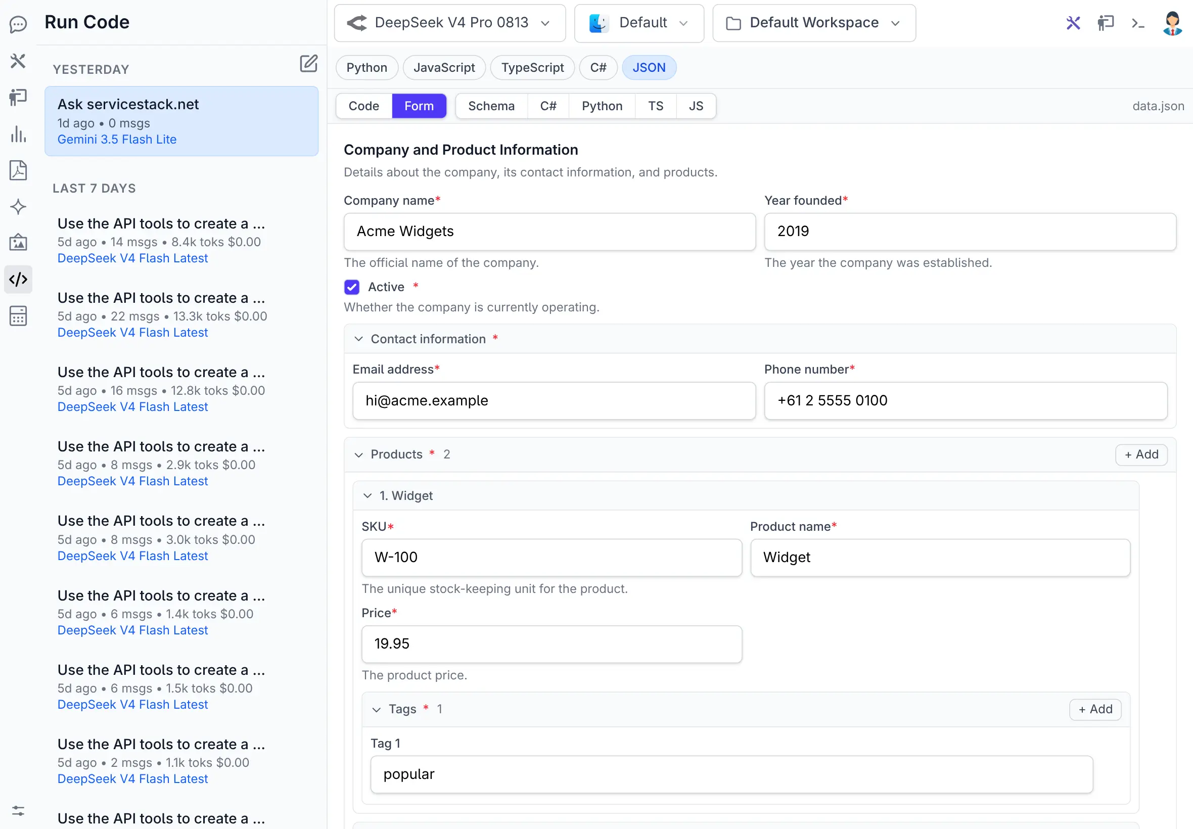Viewport: 1193px width, 829px height.
Task: Open the chat bubble icon in sidebar
Action: point(18,24)
